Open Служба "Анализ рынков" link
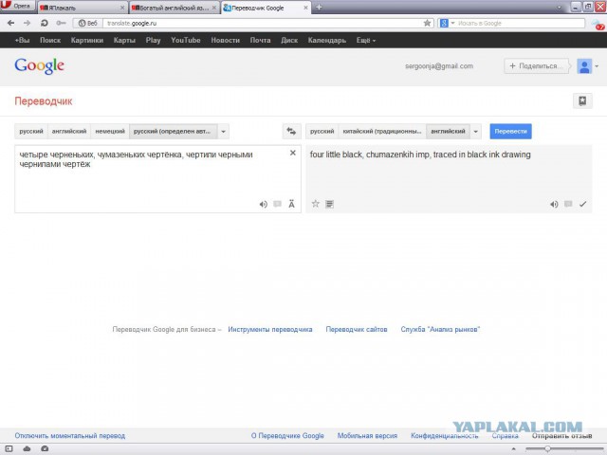 tap(440, 330)
